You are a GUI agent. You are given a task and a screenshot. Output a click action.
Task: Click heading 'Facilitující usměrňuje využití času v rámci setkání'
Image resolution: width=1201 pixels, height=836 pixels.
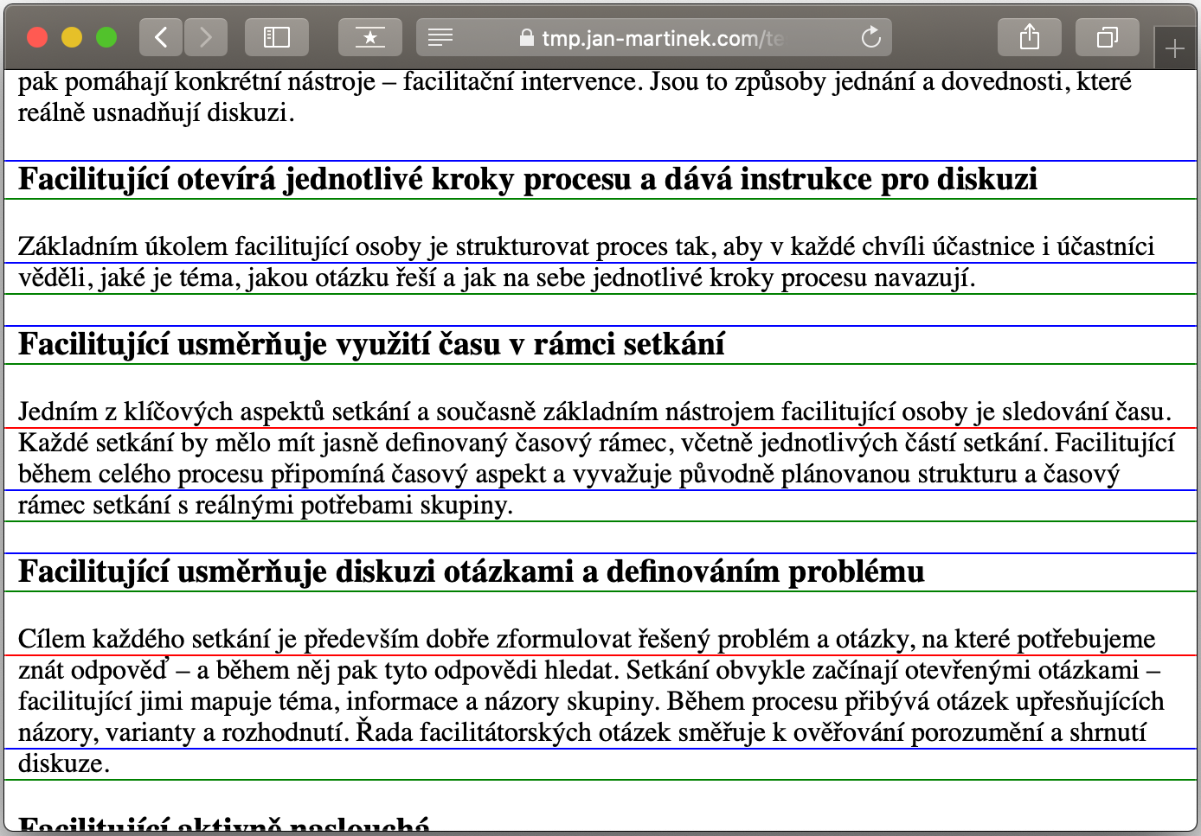pyautogui.click(x=371, y=345)
